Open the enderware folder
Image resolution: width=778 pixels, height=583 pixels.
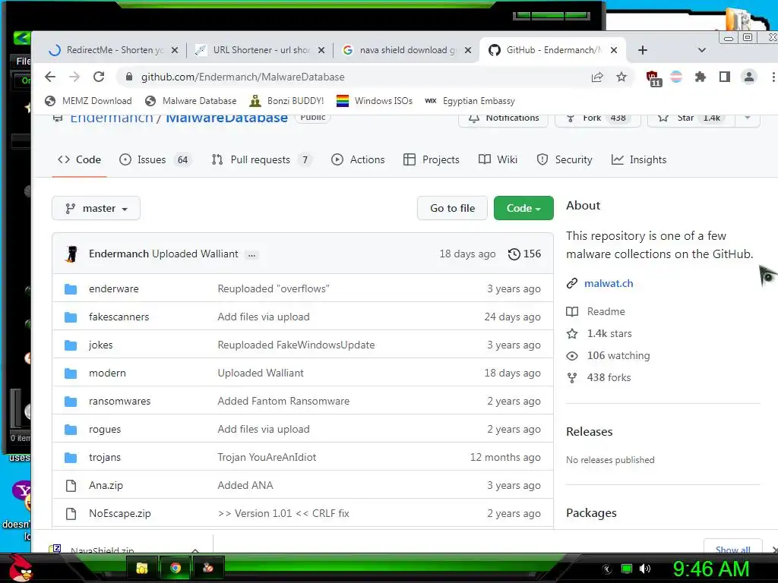pyautogui.click(x=114, y=289)
